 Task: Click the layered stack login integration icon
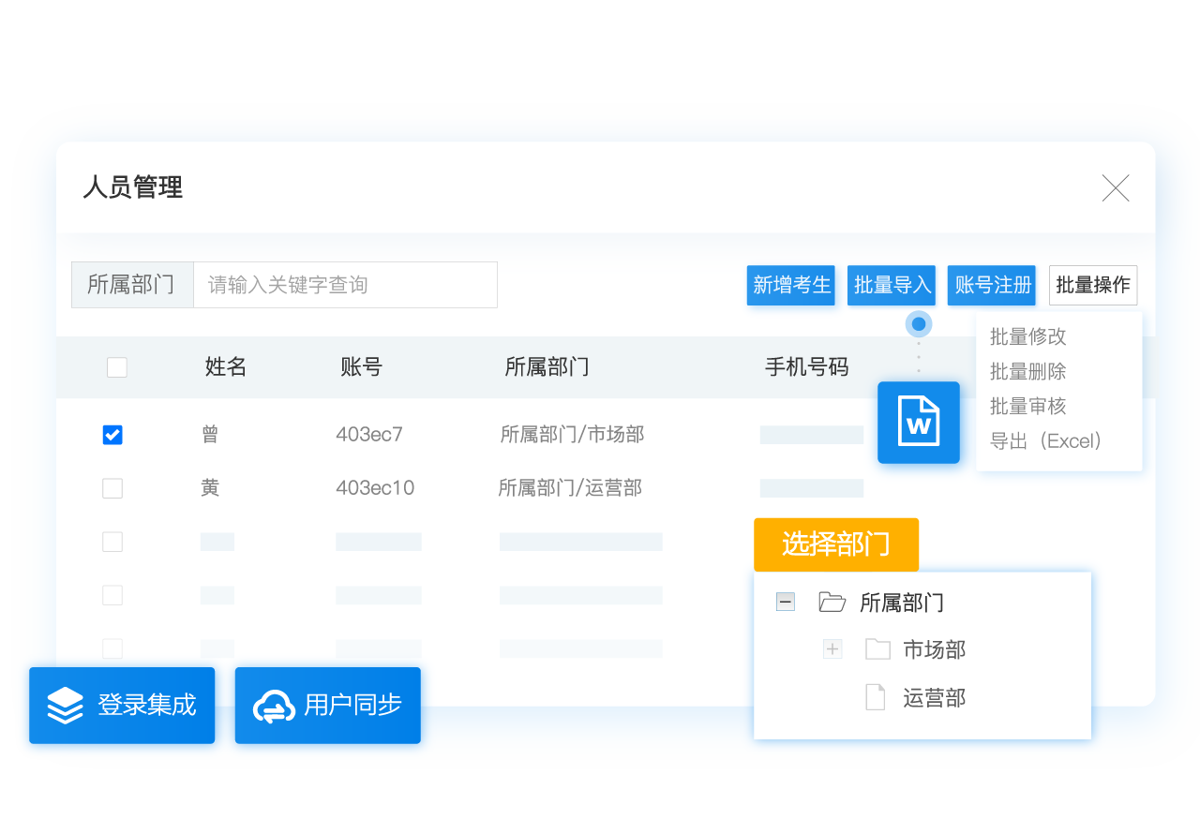coord(66,706)
